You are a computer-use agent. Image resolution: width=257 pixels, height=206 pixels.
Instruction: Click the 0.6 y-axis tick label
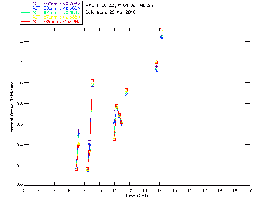coord(20,124)
